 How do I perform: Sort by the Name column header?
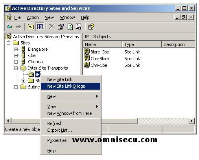[103, 44]
